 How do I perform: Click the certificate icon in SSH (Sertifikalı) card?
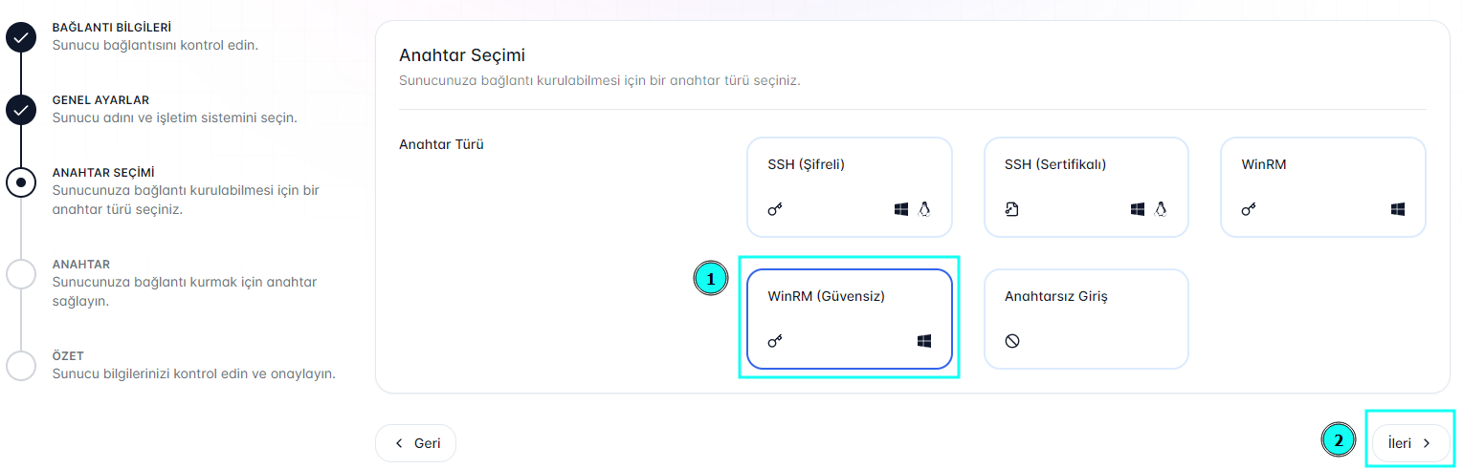point(1011,209)
